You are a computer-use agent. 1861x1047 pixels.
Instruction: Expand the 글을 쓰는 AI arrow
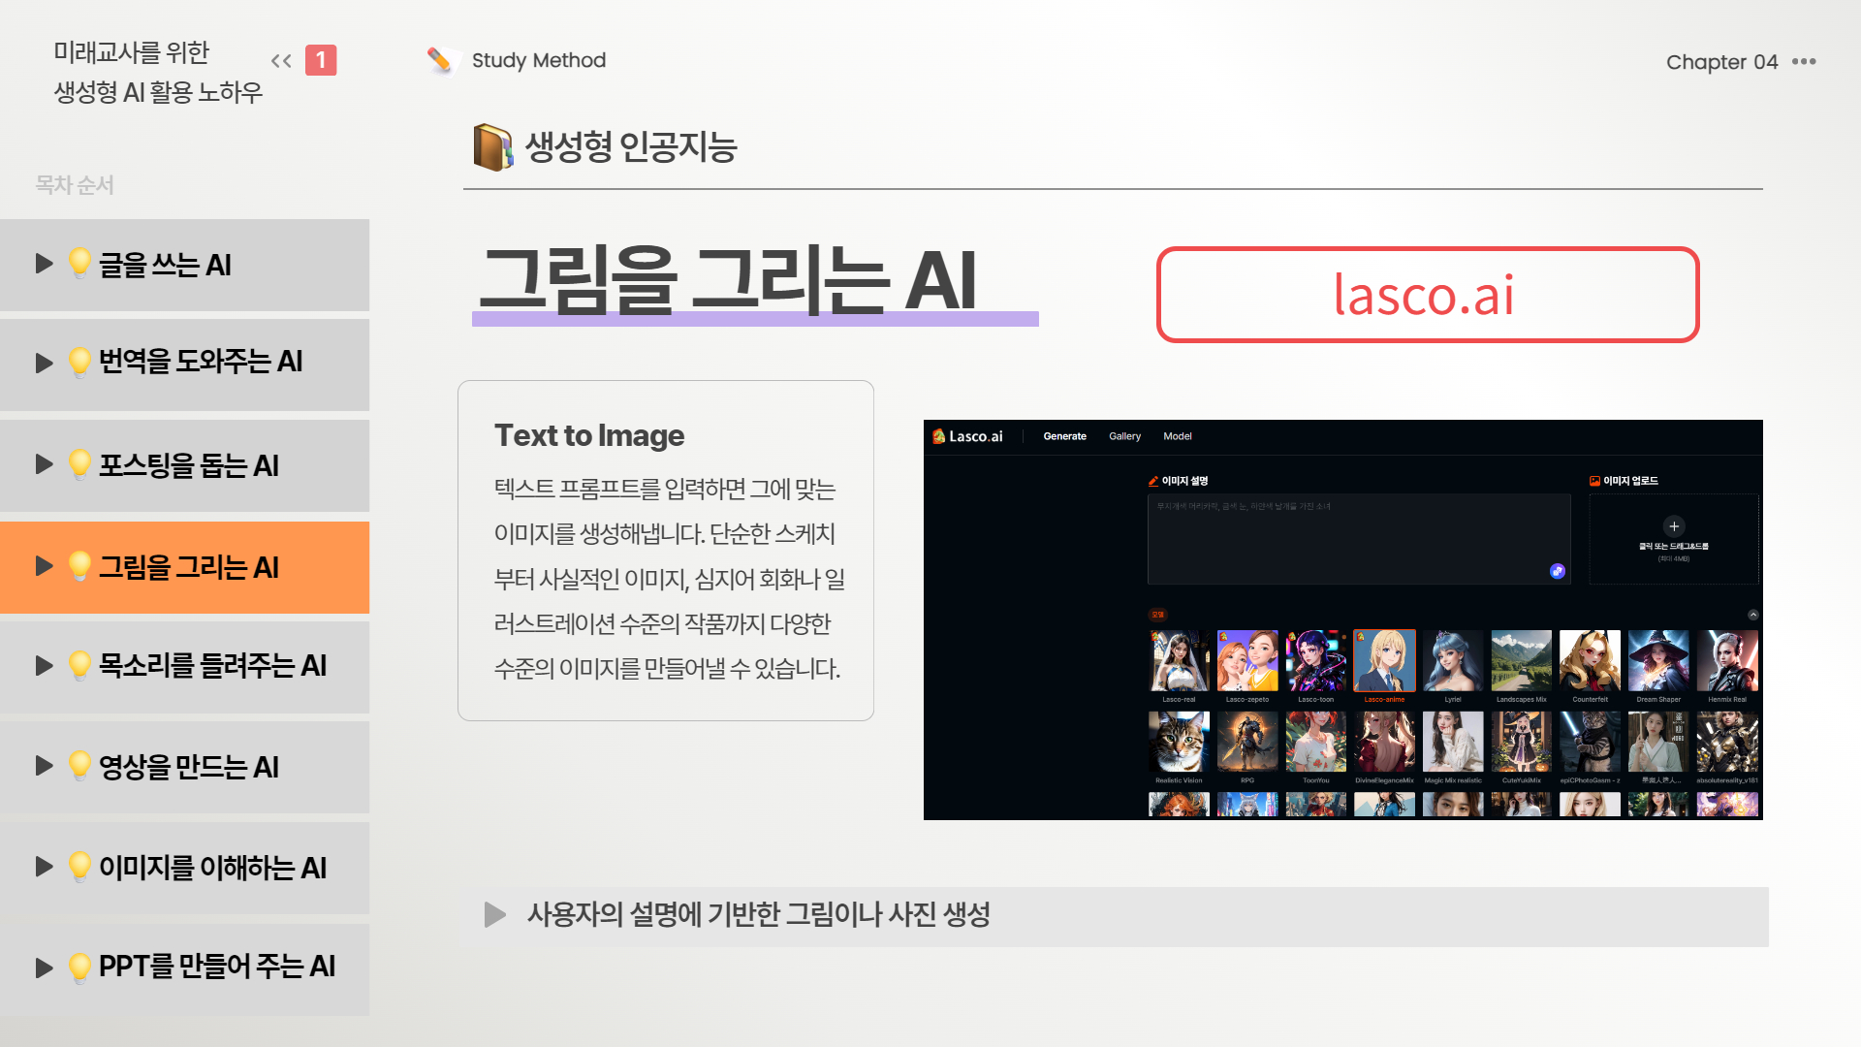point(44,264)
